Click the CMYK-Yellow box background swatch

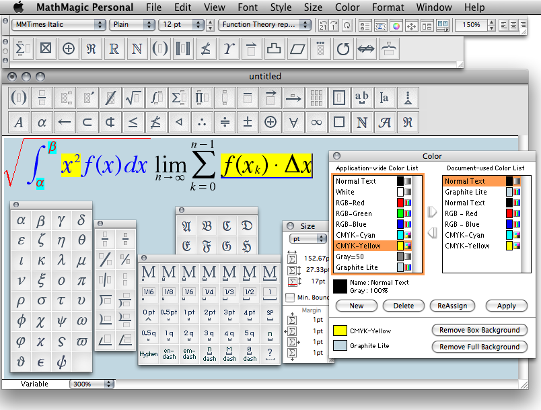click(340, 331)
